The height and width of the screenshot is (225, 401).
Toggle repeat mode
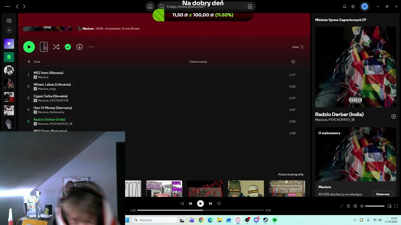pos(219,203)
